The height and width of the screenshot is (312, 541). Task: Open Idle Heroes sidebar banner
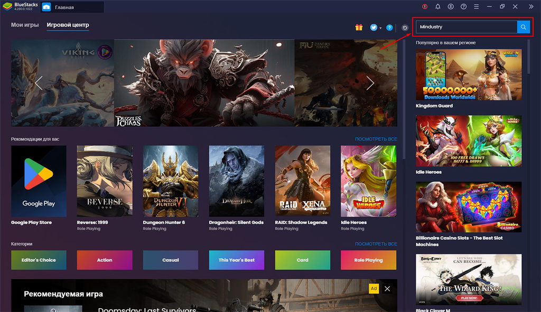tap(469, 140)
